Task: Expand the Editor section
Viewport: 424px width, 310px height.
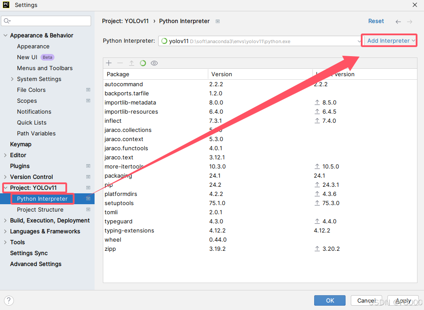Action: 5,155
